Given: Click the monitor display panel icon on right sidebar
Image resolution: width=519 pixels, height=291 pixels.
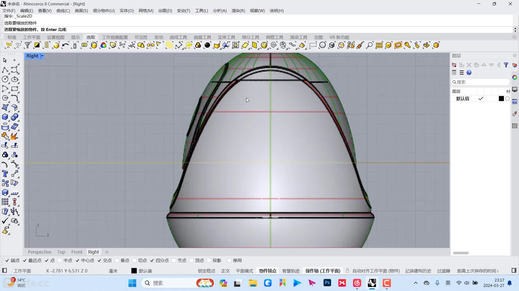Looking at the screenshot, I should click(x=515, y=89).
